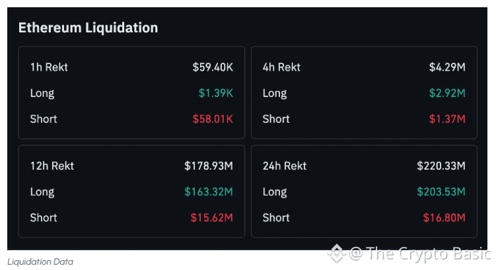Image resolution: width=496 pixels, height=270 pixels.
Task: Click the $59.40K 1h total value
Action: click(213, 67)
